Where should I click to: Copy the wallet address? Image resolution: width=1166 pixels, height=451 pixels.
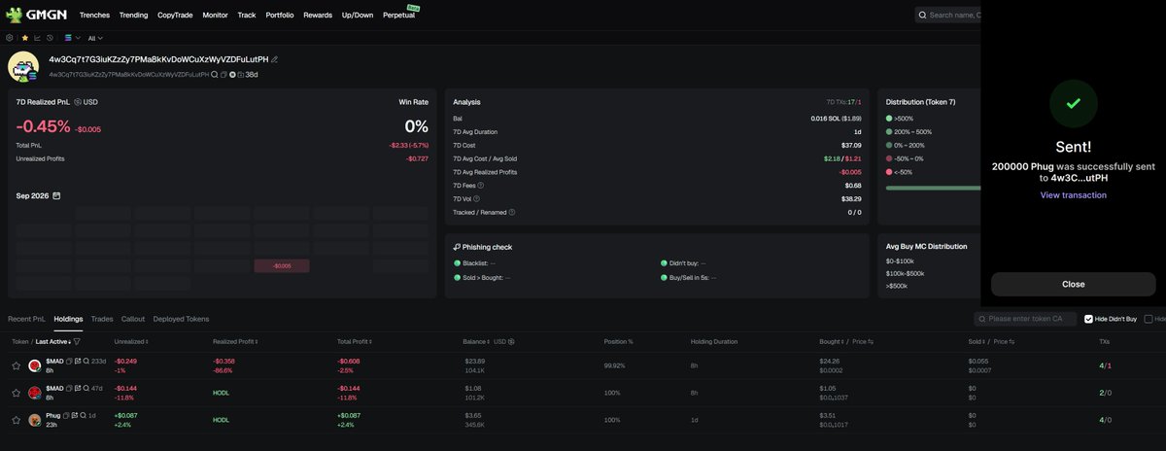[x=223, y=74]
